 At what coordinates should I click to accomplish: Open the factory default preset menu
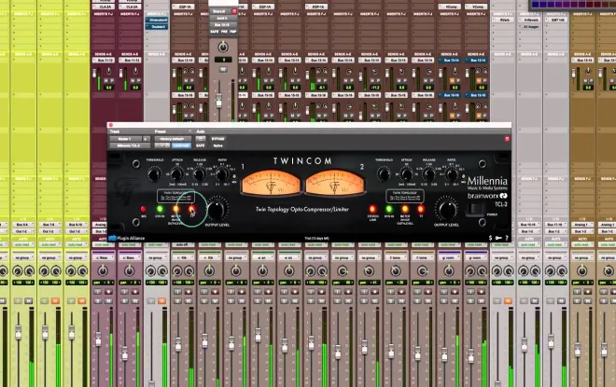coord(173,139)
